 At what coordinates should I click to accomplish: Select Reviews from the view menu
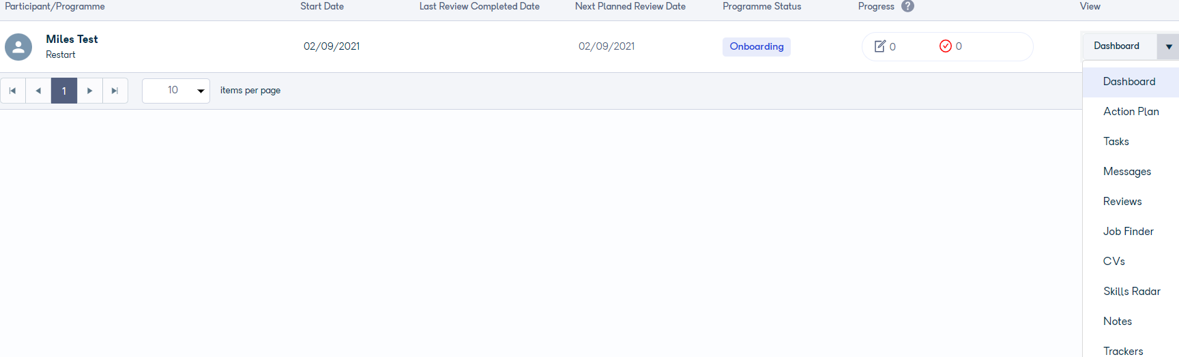(x=1122, y=202)
